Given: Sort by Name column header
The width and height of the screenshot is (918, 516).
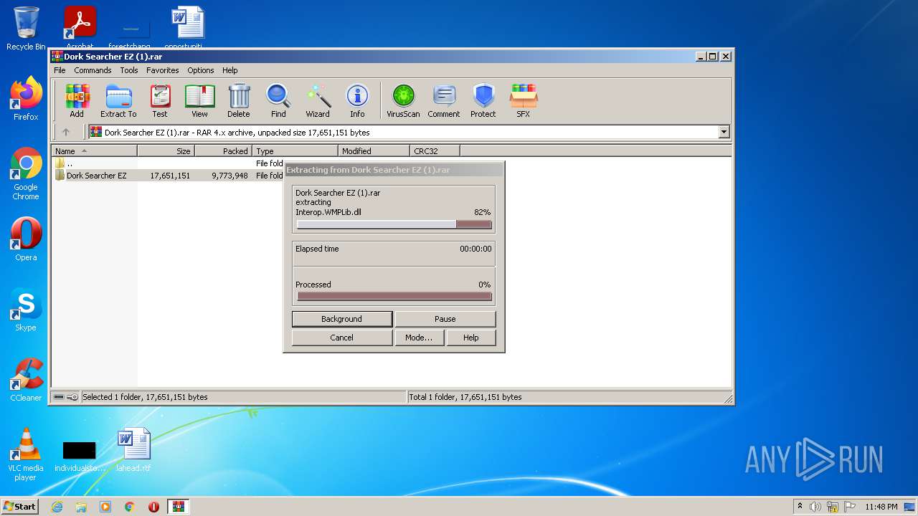Looking at the screenshot, I should tap(95, 151).
